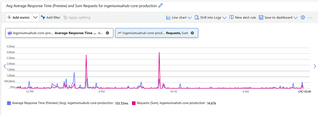
Task: Open Save to dashboard dropdown
Action: [x=278, y=17]
